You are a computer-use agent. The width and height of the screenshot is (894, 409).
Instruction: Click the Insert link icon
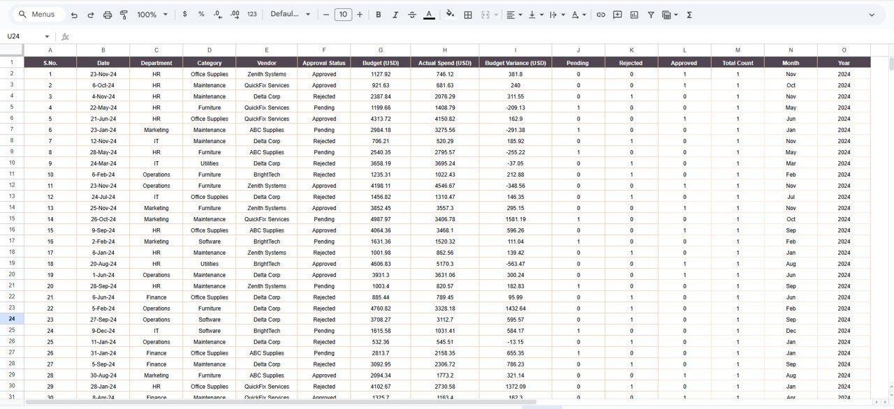(x=601, y=15)
